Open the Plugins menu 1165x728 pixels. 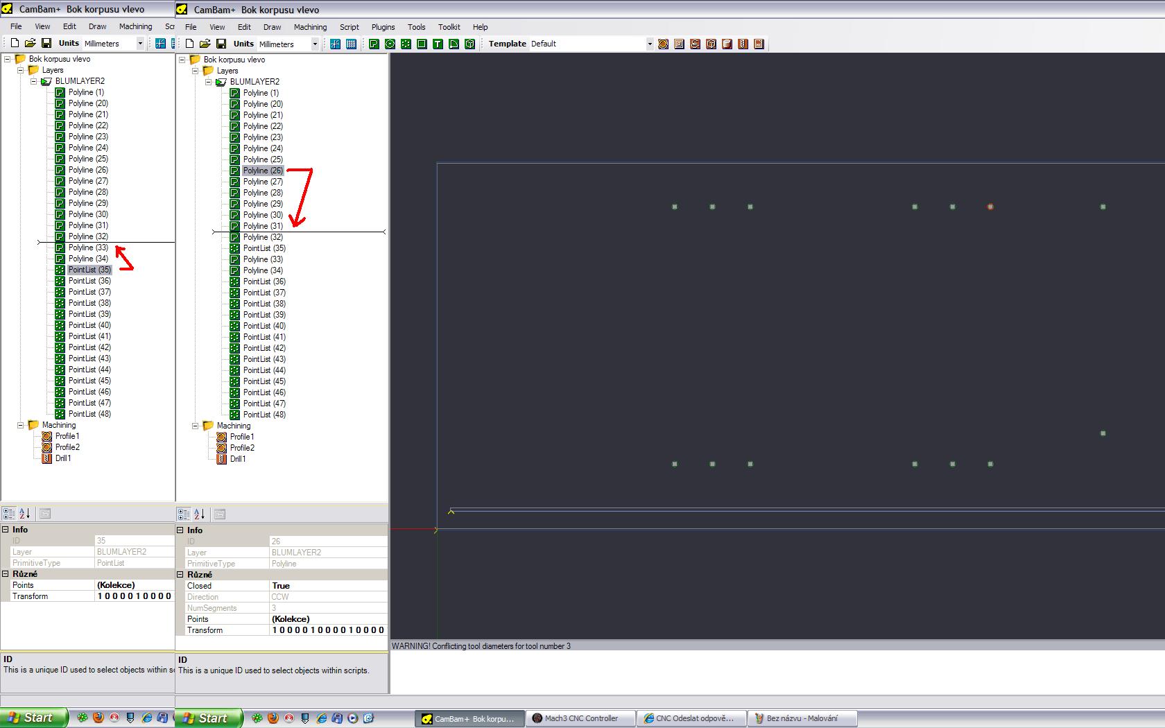[x=383, y=27]
